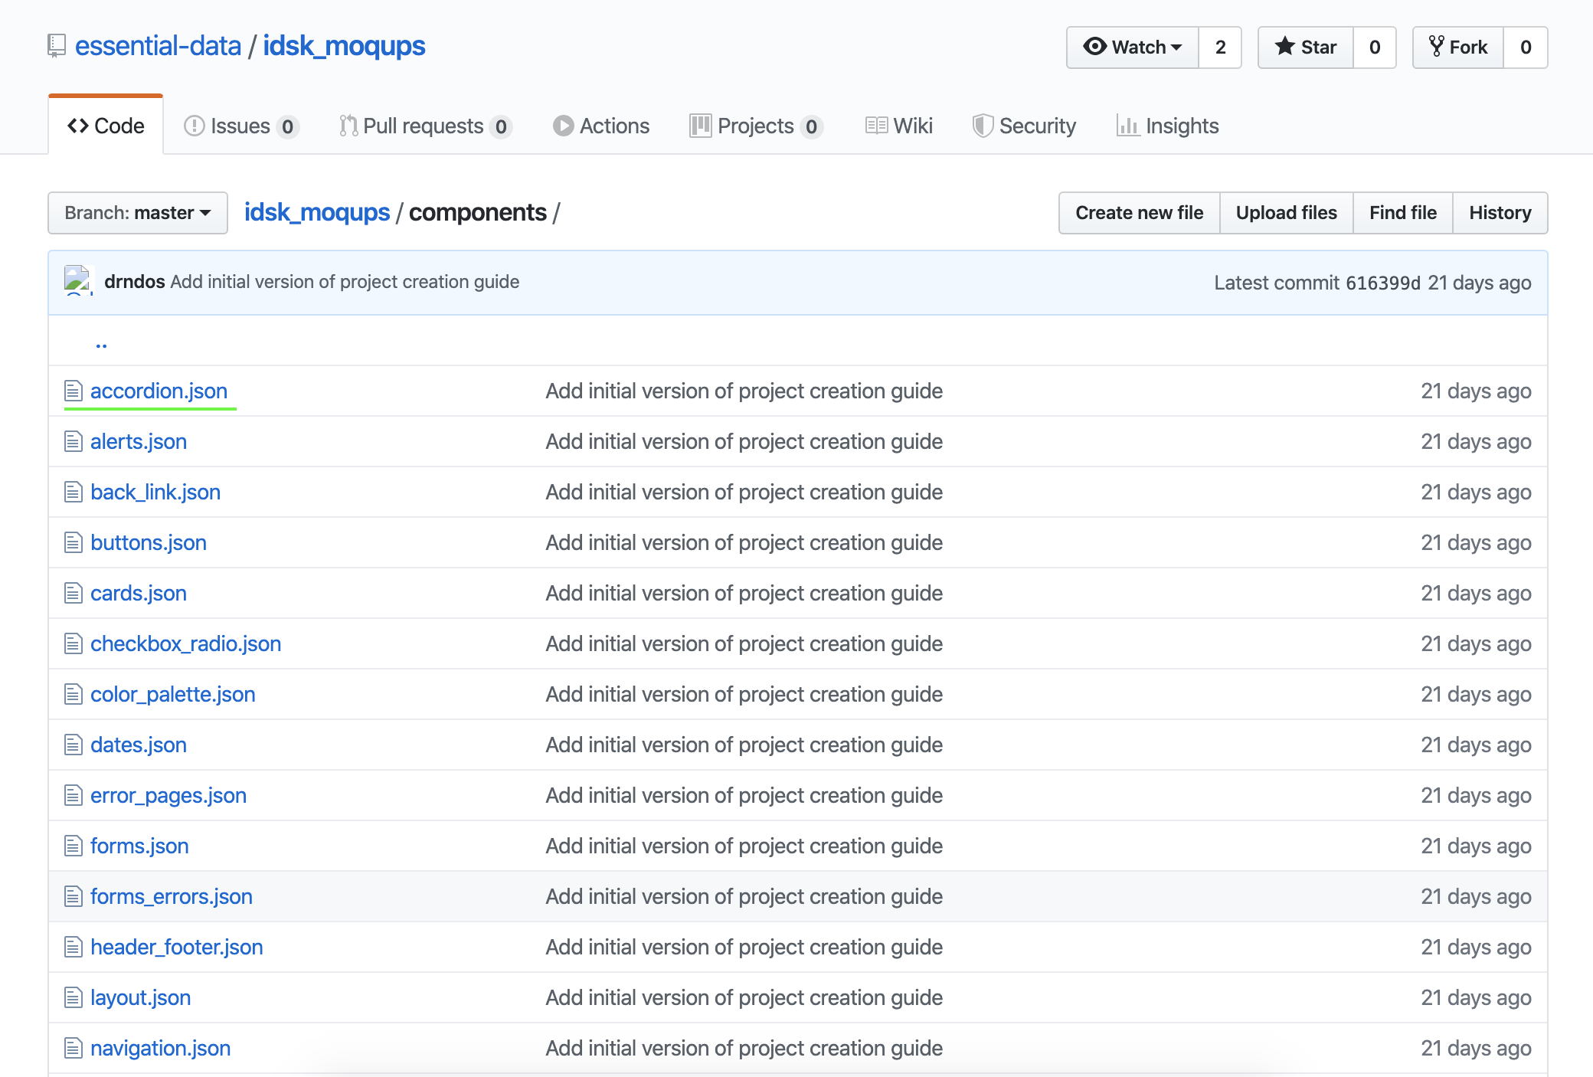Click the drndos avatar thumbnail
This screenshot has width=1593, height=1077.
[78, 281]
